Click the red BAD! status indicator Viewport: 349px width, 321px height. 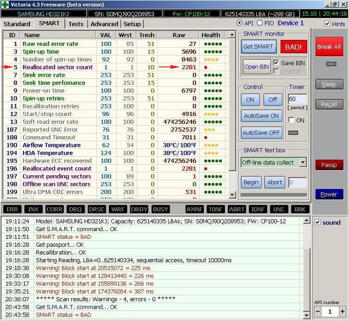pyautogui.click(x=294, y=47)
